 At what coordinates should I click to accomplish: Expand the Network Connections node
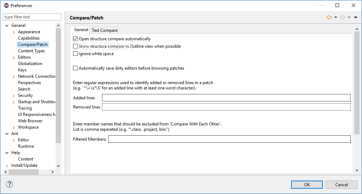click(14, 76)
